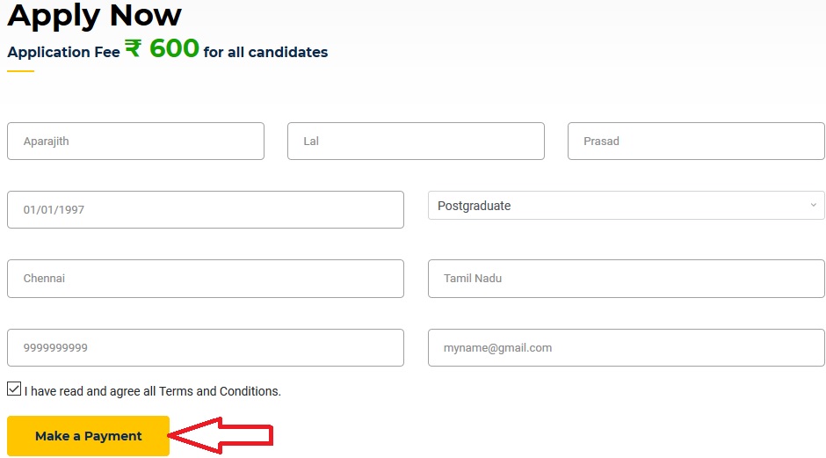Click the yellow underline below the heading

[20, 71]
